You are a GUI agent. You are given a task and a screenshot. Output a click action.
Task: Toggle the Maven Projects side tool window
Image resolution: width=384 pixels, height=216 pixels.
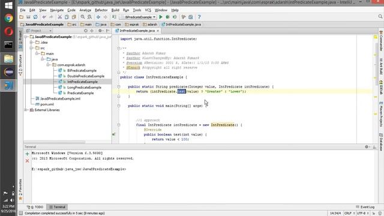click(381, 114)
